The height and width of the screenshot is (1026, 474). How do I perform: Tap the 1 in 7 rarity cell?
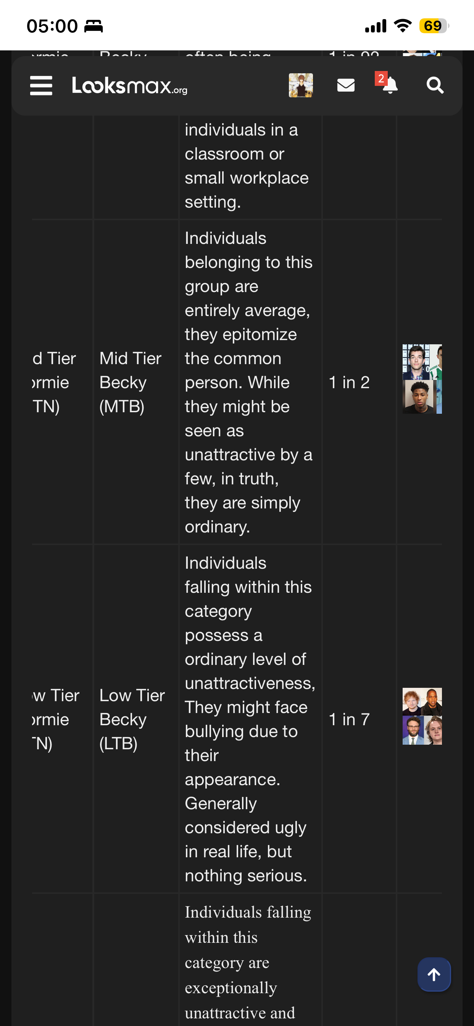(359, 719)
